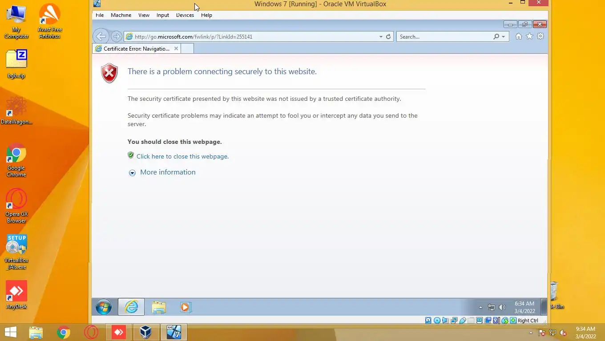
Task: Click the Windows 7 guest volume speaker icon
Action: coord(502,307)
